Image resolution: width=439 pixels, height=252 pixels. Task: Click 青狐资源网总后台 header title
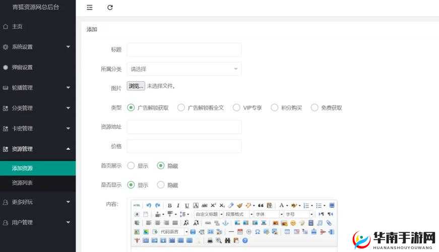coord(36,7)
